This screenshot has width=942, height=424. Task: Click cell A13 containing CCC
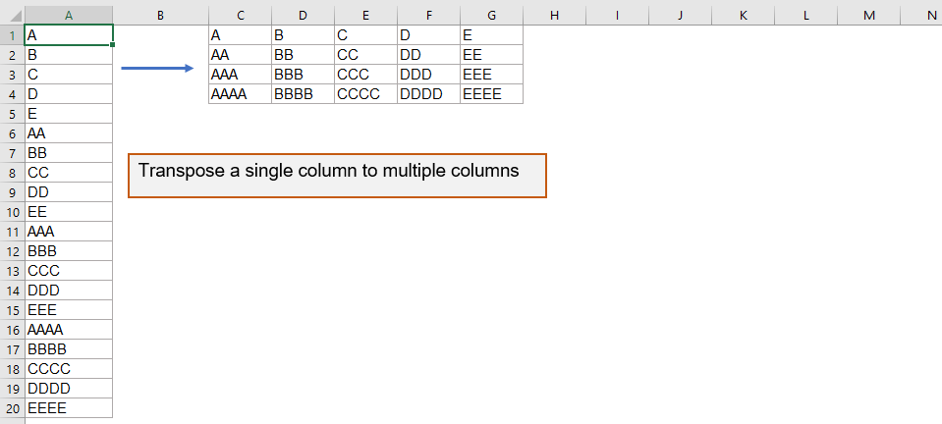[68, 271]
